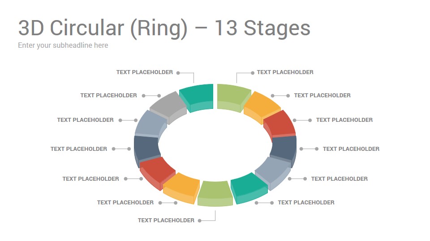The image size is (430, 241).
Task: Select the orange segment on the ring's lower left
Action: coord(181,188)
